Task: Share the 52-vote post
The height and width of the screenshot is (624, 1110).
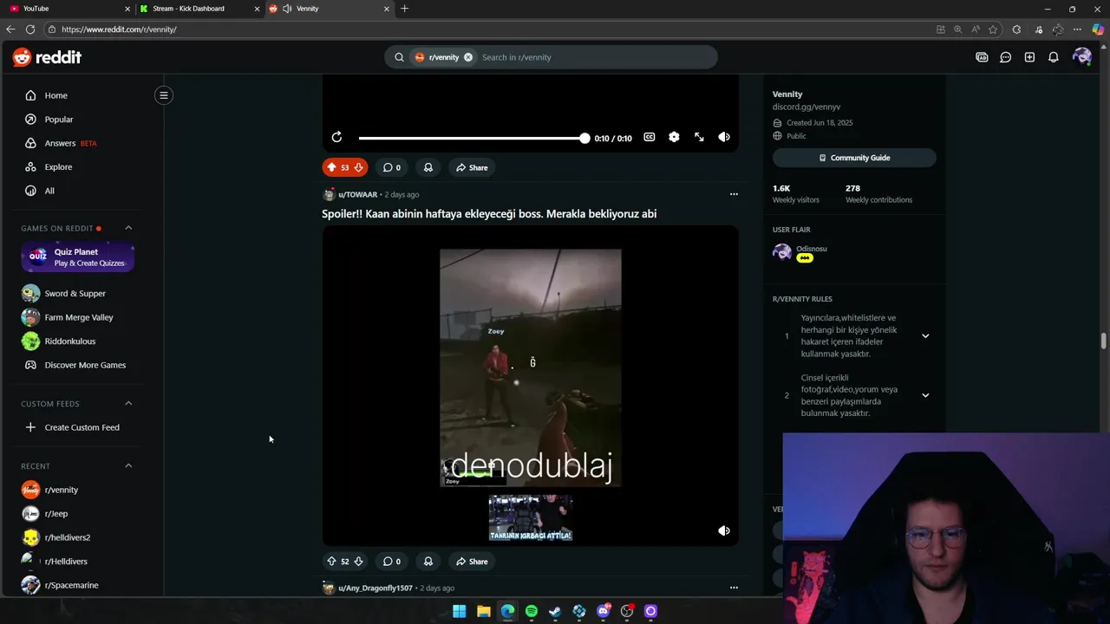Action: (472, 561)
